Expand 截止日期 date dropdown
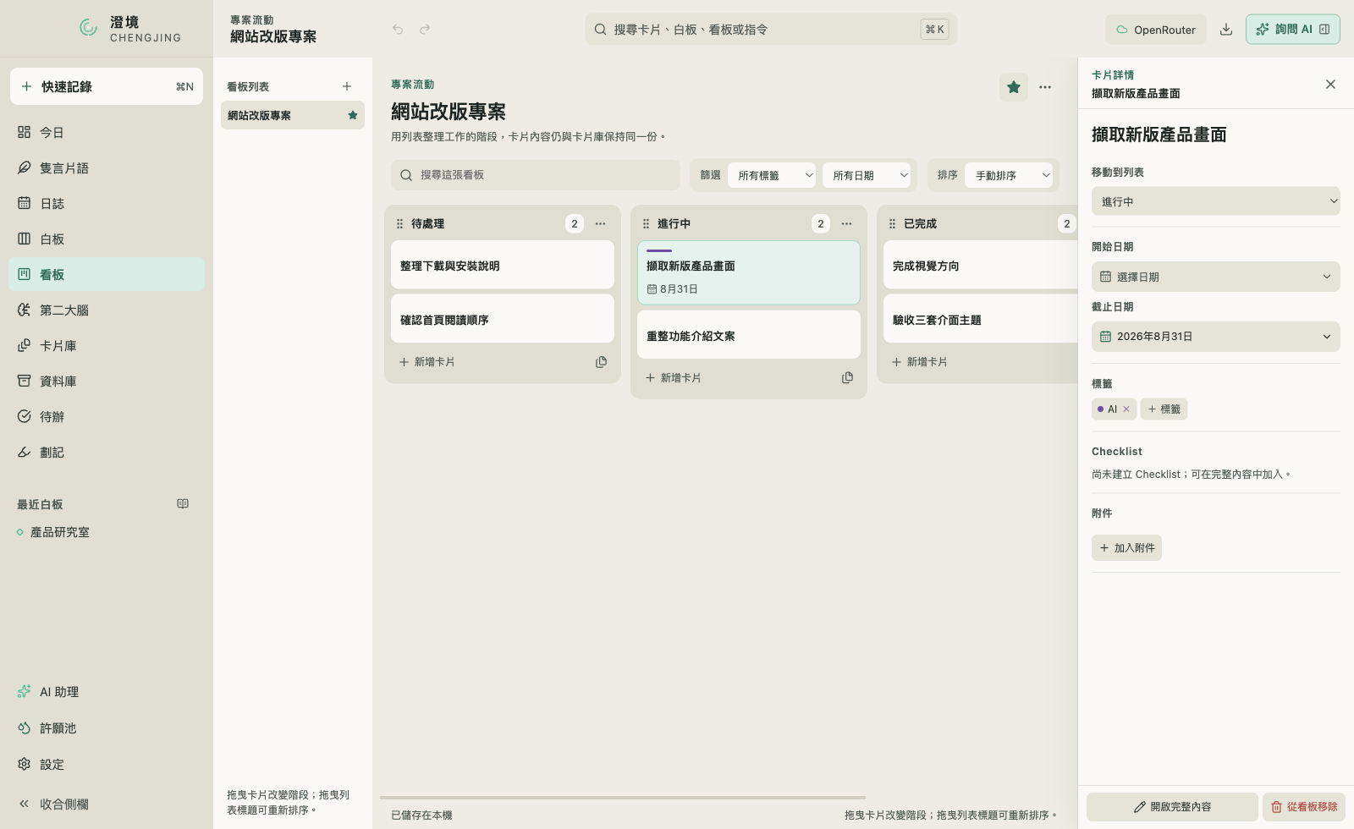The width and height of the screenshot is (1354, 829). [1216, 337]
